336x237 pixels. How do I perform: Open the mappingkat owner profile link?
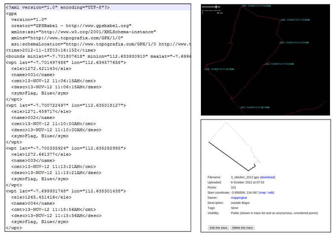click(239, 198)
